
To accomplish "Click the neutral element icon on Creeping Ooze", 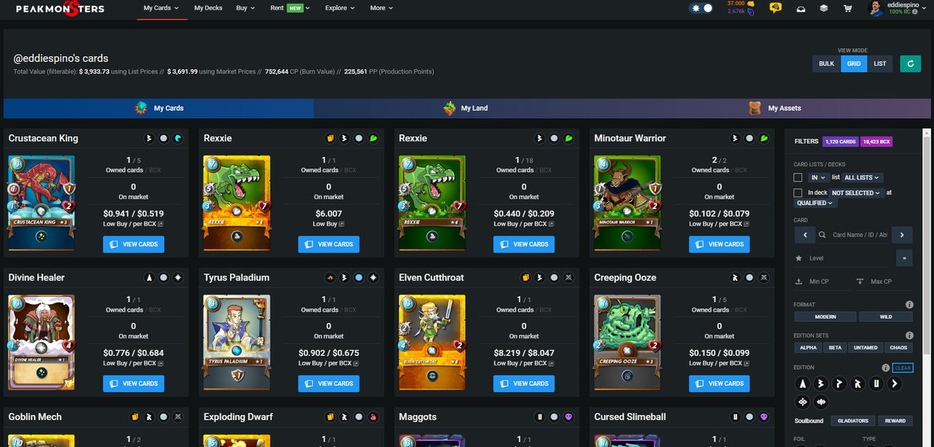I will tap(763, 277).
